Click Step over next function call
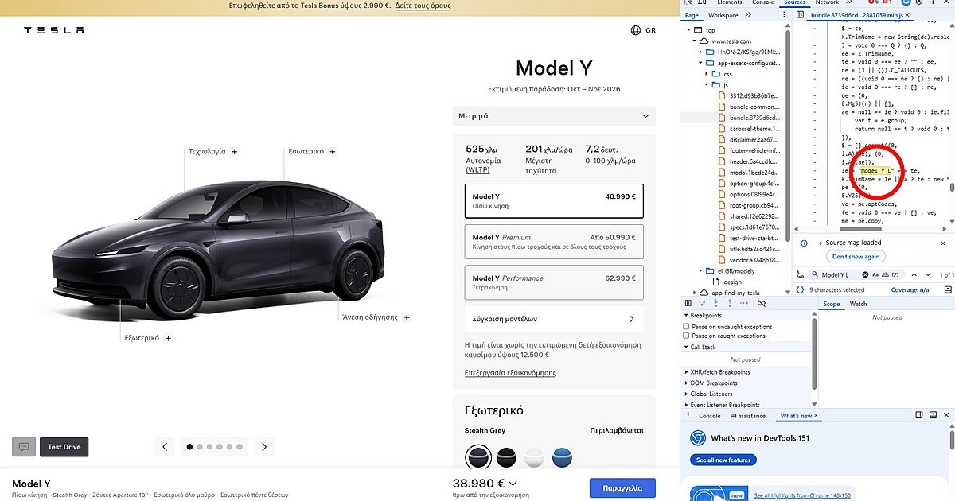The image size is (955, 501). pos(703,303)
